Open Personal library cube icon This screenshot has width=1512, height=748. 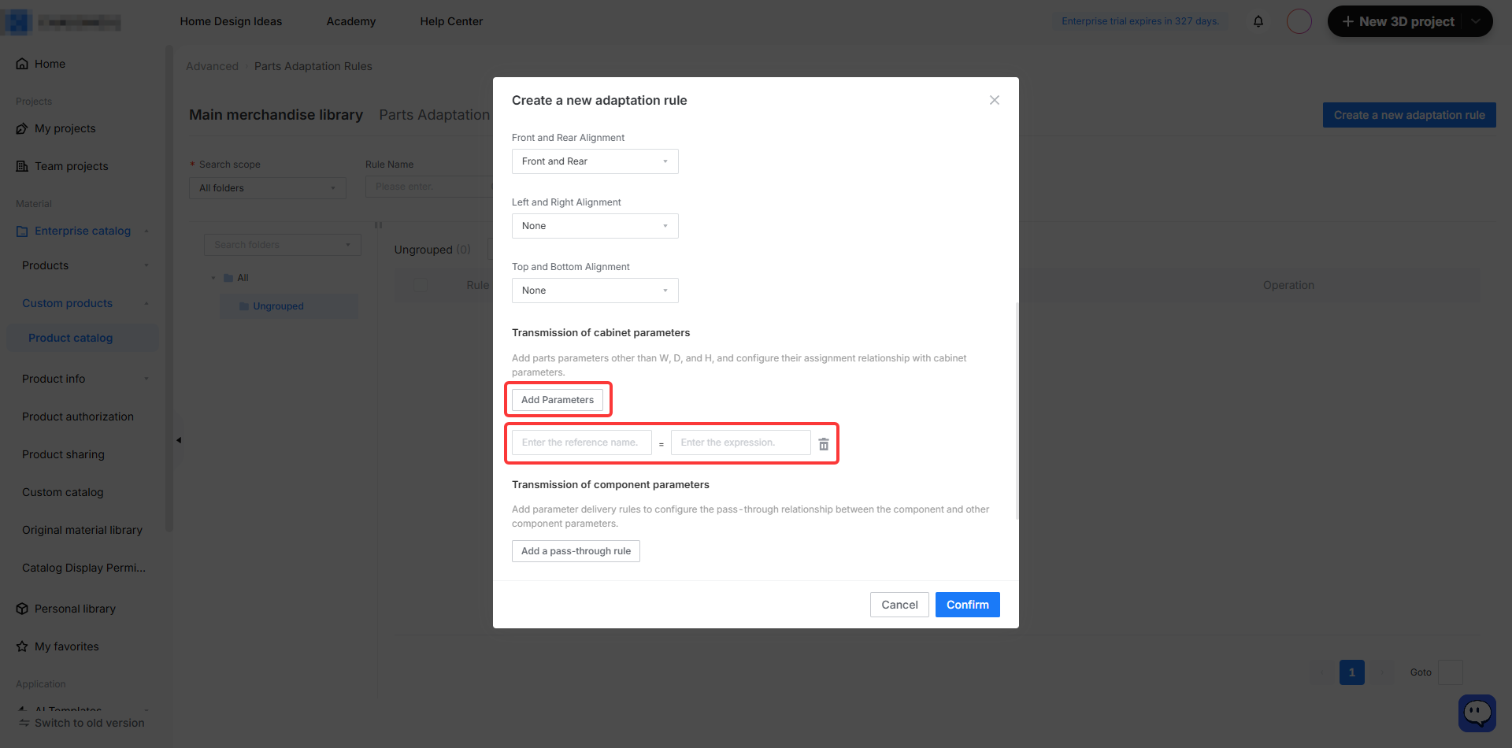click(x=22, y=609)
